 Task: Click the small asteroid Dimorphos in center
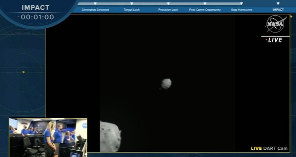166,84
